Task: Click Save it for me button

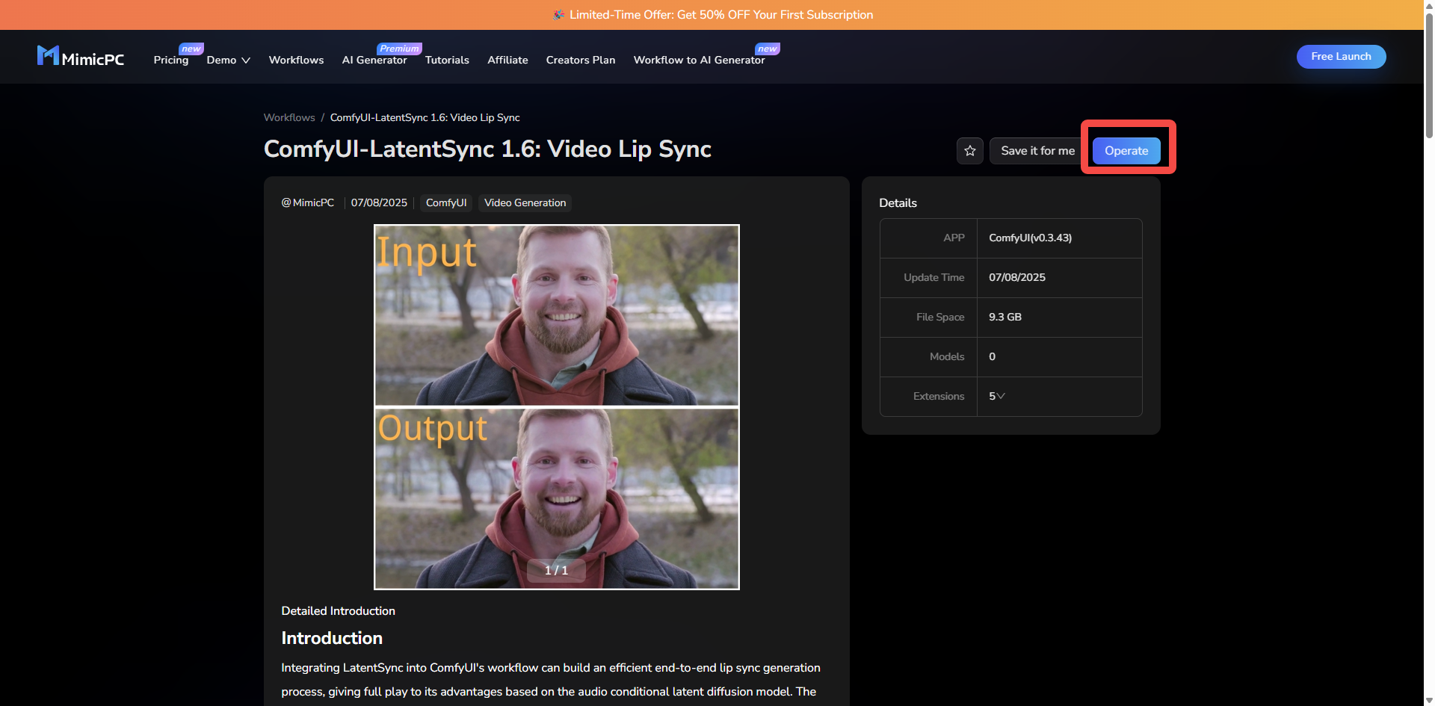Action: (1037, 151)
